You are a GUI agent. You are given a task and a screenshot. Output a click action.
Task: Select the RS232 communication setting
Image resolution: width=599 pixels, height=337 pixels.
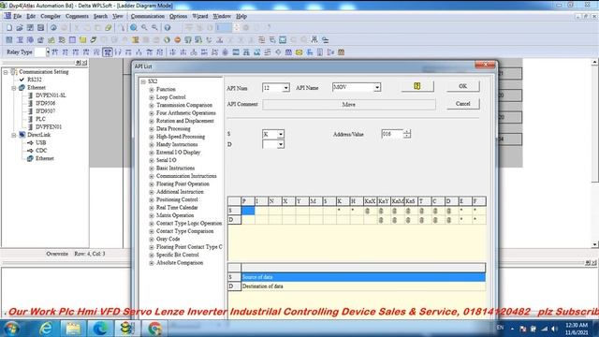35,80
